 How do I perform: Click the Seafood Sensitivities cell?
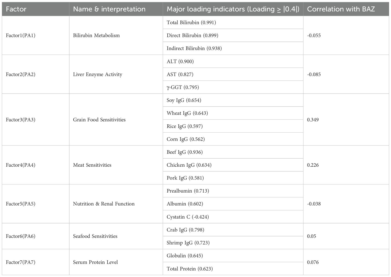(95, 236)
